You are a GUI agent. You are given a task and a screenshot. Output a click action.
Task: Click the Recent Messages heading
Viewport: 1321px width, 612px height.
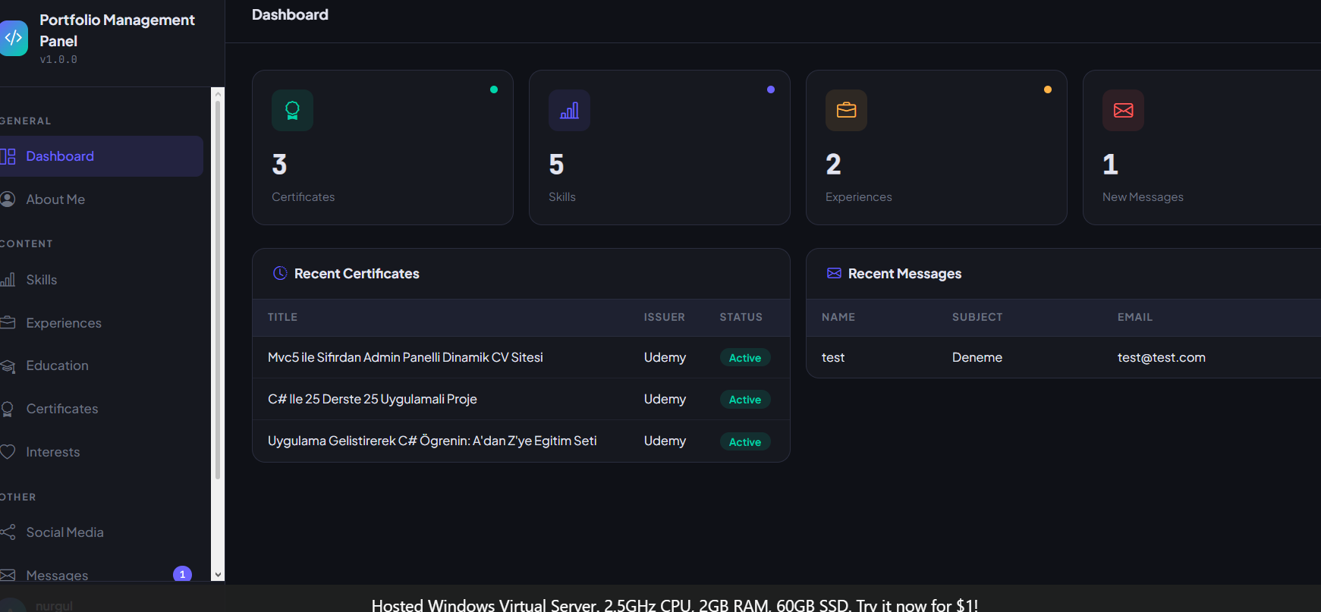904,273
